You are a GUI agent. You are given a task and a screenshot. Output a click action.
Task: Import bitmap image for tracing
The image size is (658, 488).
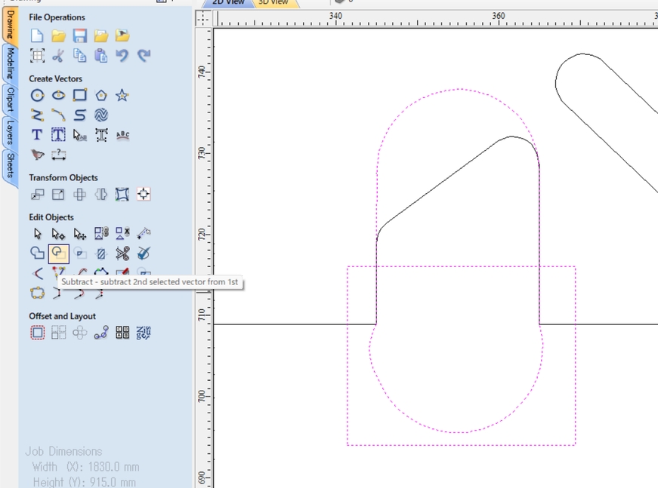(x=122, y=35)
